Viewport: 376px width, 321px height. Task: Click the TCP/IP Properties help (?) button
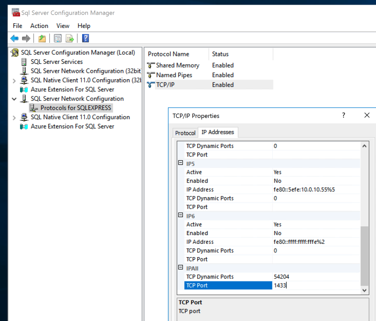(343, 115)
